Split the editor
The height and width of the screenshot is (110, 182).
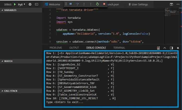pos(171,4)
